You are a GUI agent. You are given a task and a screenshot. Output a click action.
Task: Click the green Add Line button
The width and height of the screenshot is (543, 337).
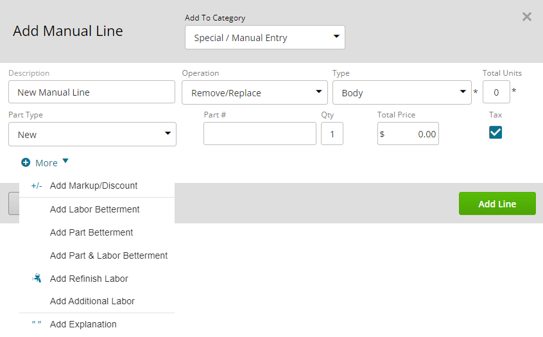497,203
